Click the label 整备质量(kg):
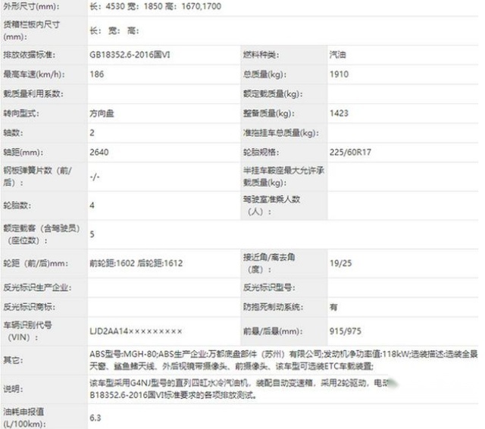485x429 pixels. click(x=268, y=114)
